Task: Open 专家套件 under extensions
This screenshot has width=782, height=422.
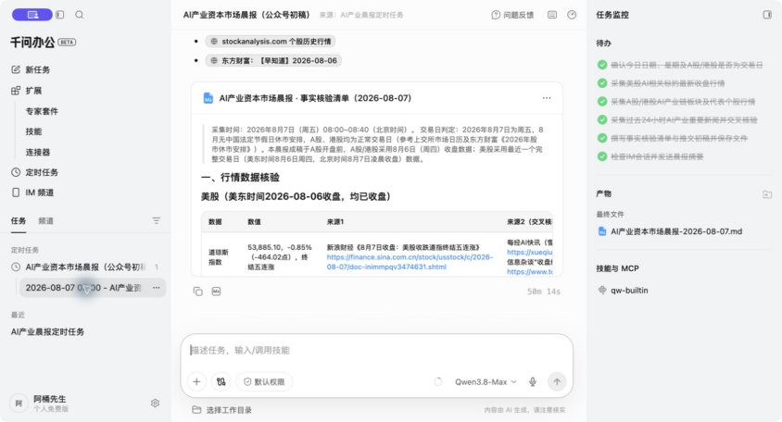Action: coord(42,111)
